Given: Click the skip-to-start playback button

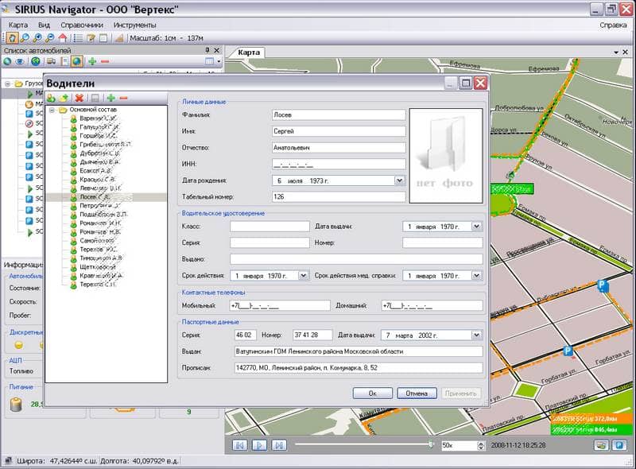Looking at the screenshot, I should click(239, 445).
